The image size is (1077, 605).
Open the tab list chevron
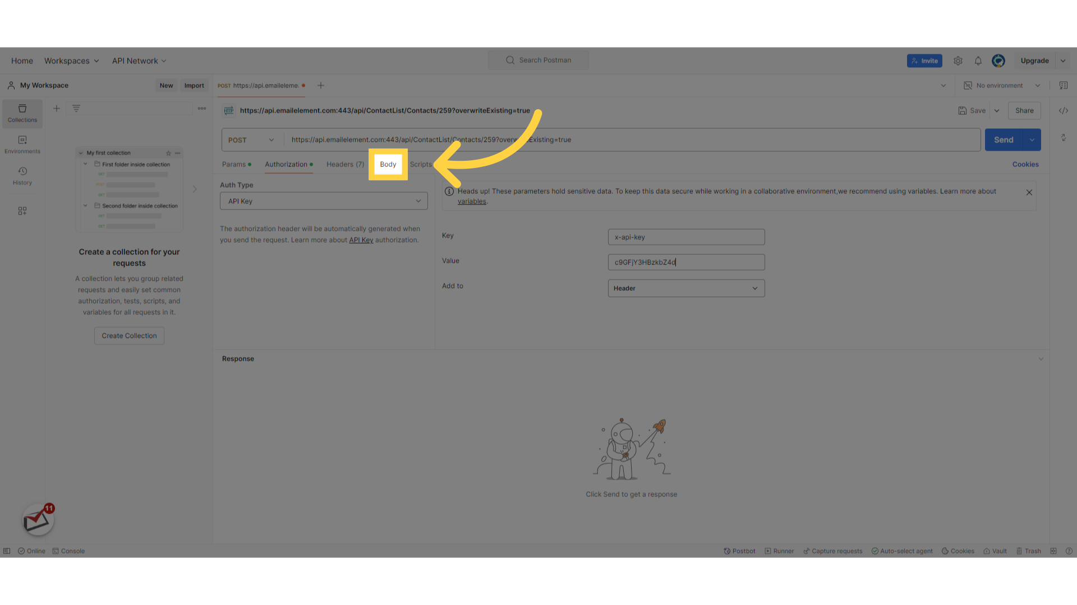pos(943,86)
